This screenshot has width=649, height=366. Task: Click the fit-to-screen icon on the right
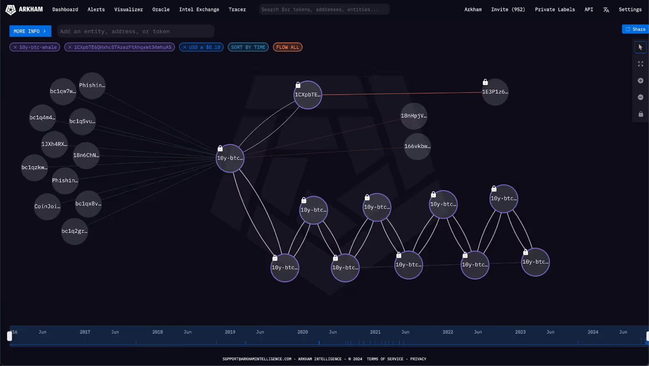pyautogui.click(x=640, y=64)
